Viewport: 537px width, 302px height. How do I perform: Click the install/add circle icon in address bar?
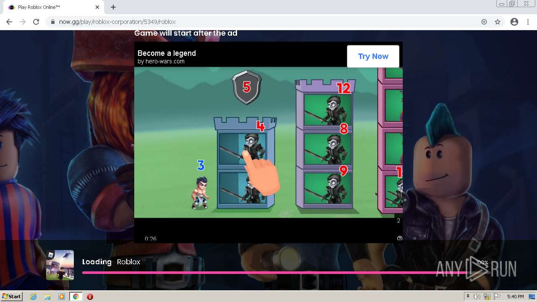(484, 22)
